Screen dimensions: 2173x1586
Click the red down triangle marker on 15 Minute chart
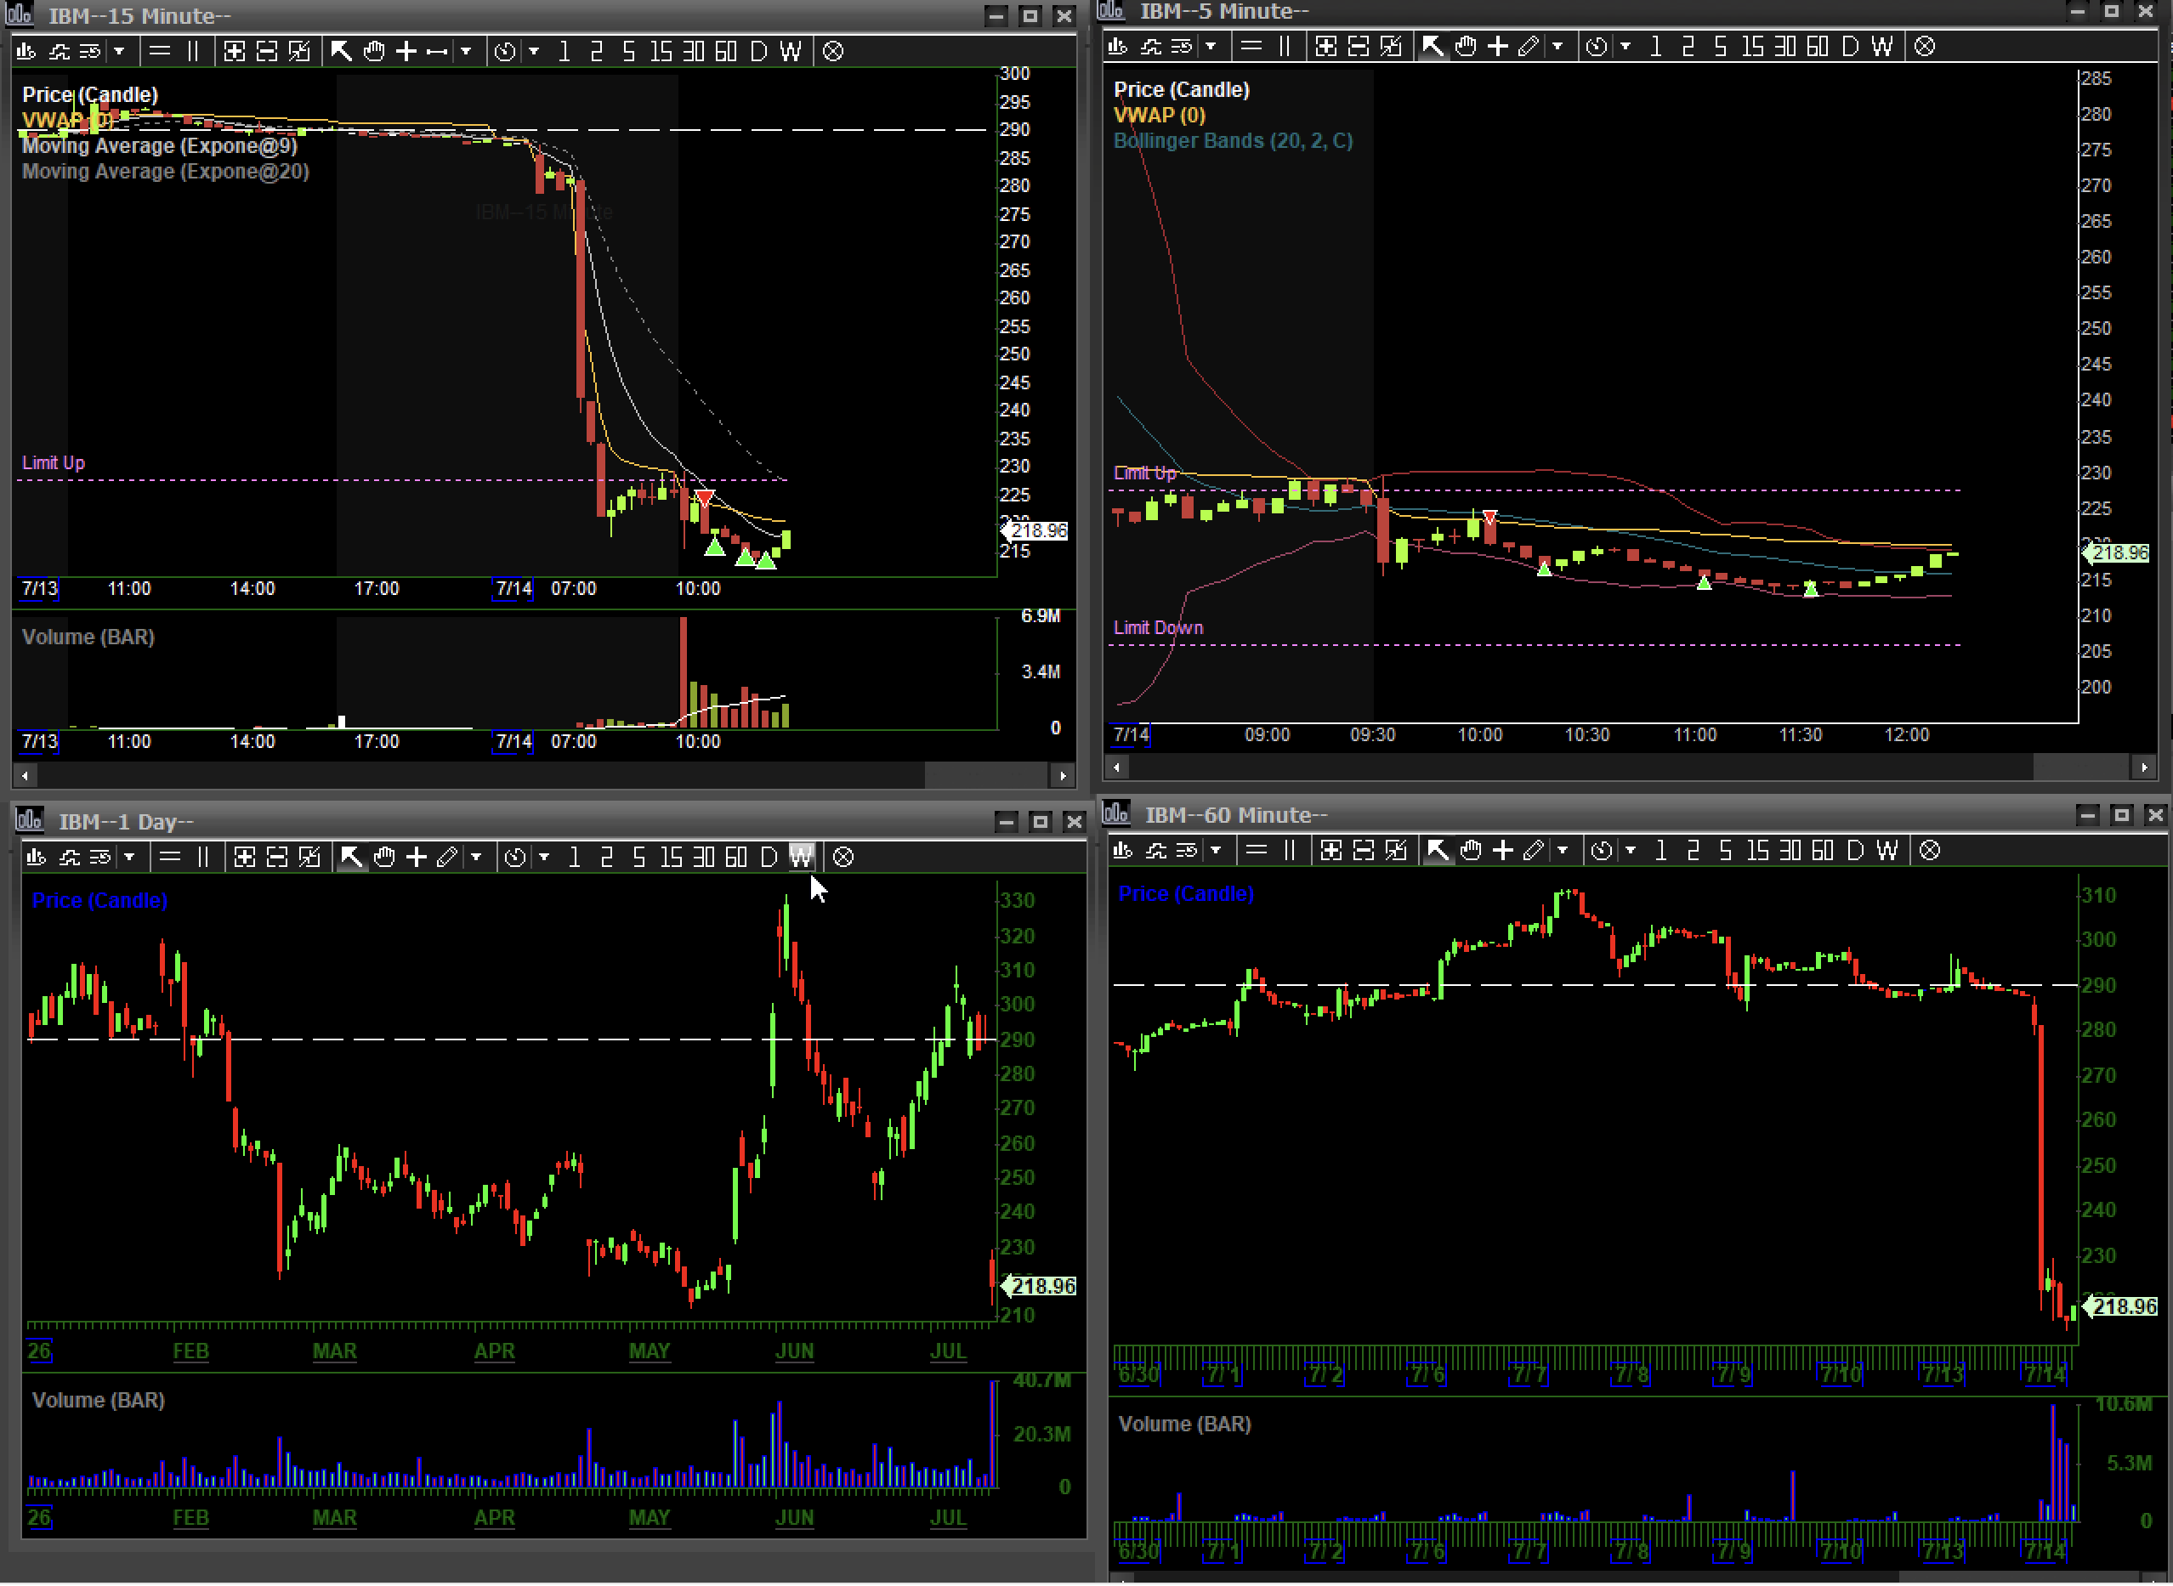(x=705, y=498)
